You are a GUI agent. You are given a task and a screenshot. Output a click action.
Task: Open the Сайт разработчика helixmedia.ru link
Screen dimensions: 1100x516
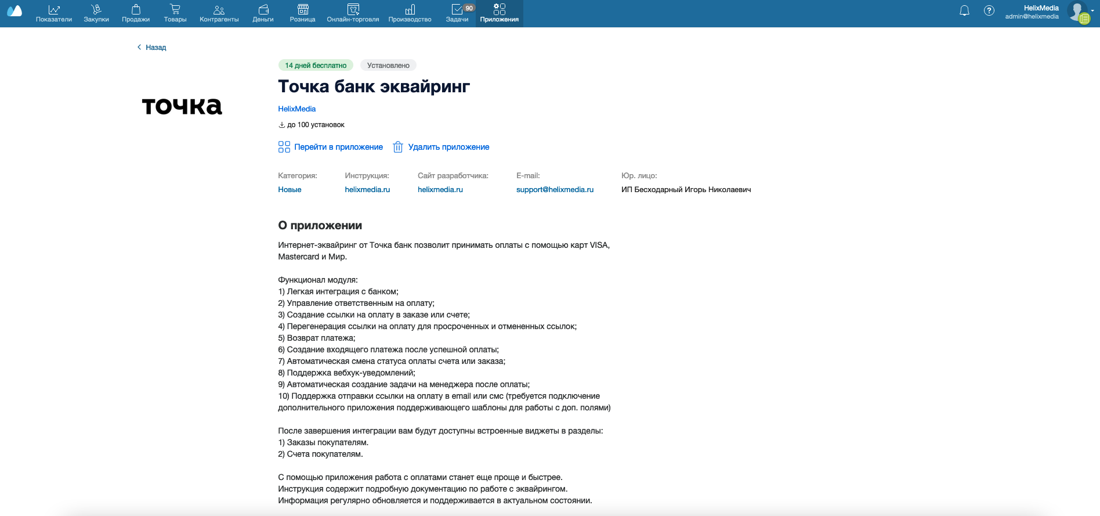(440, 190)
